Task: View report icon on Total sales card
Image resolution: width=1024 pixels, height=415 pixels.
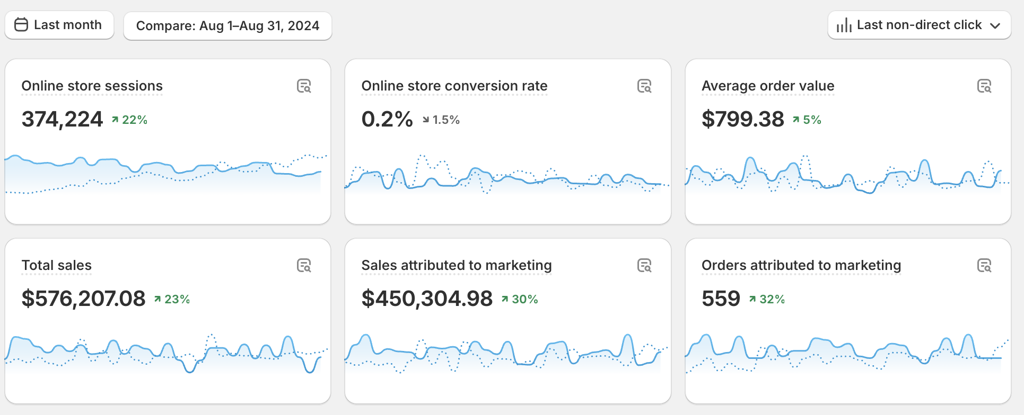Action: click(304, 266)
